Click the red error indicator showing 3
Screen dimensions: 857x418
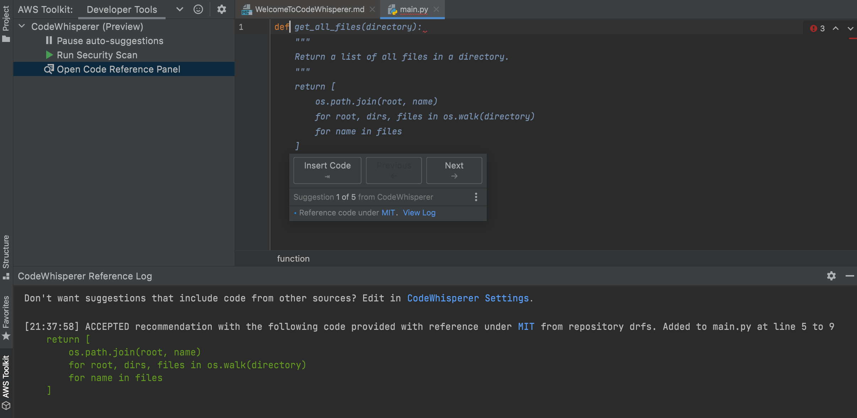coord(817,28)
